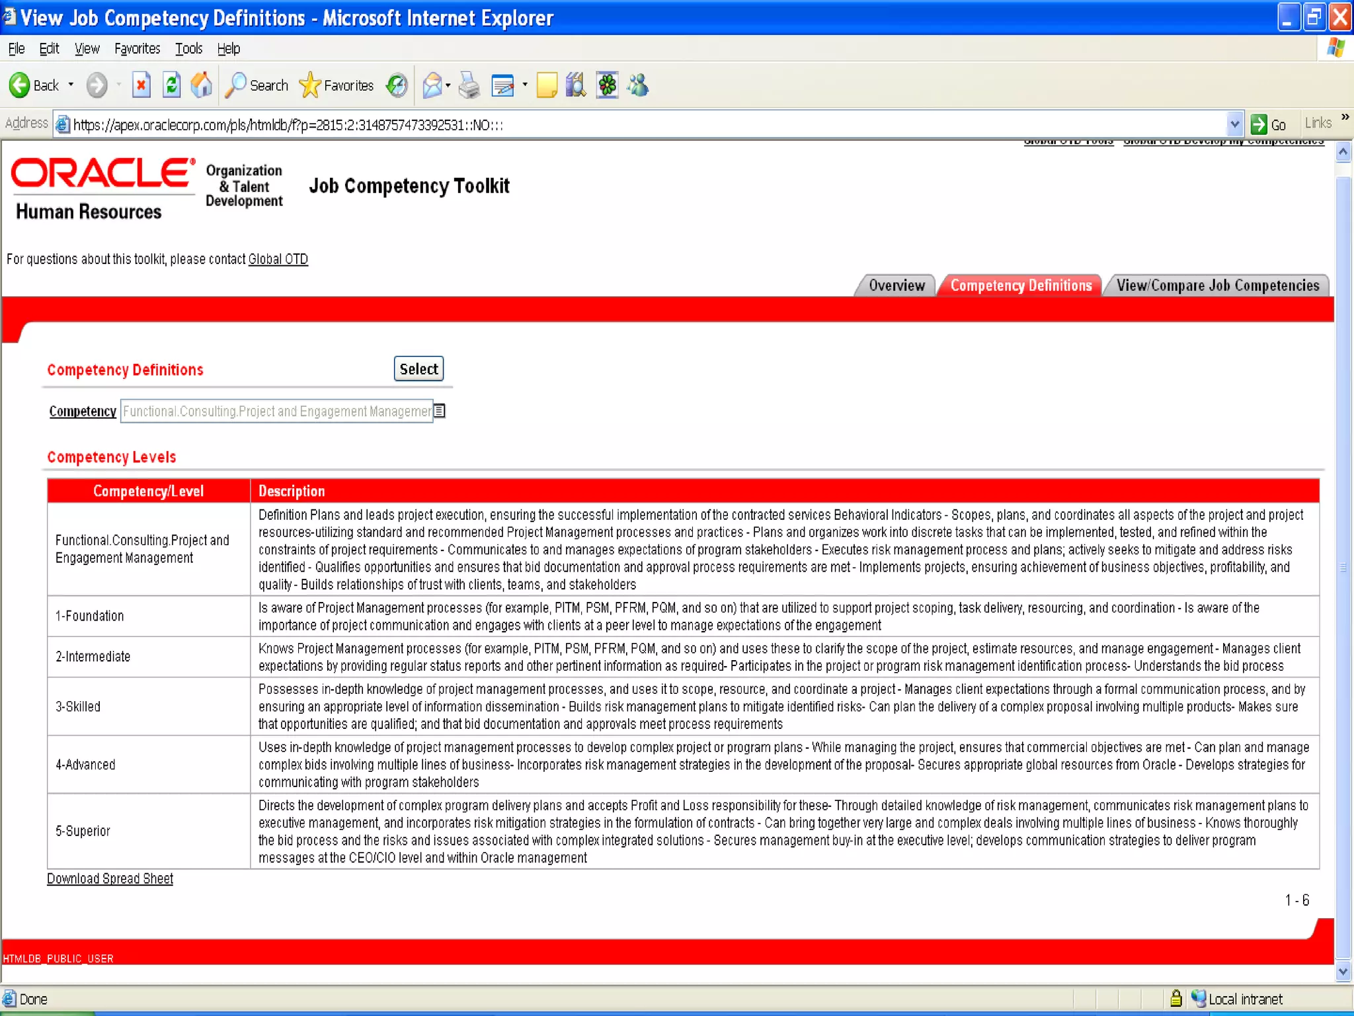Open the Back button history dropdown arrow

click(71, 85)
